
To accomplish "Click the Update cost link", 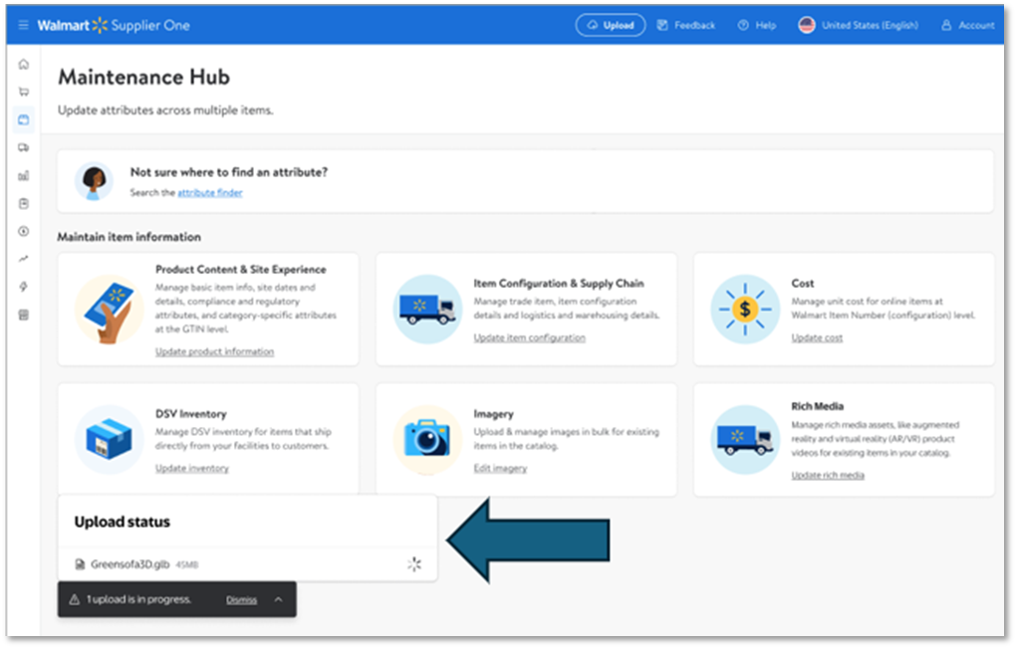I will coord(817,337).
